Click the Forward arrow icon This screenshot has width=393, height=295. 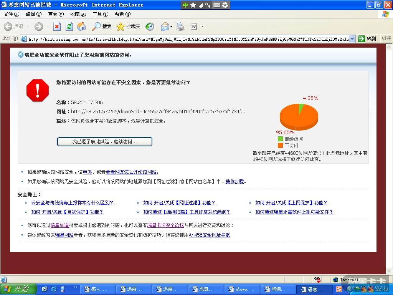click(39, 27)
